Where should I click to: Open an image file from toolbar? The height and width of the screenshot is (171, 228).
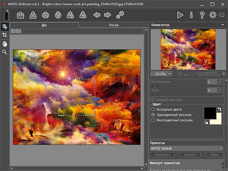[21, 15]
